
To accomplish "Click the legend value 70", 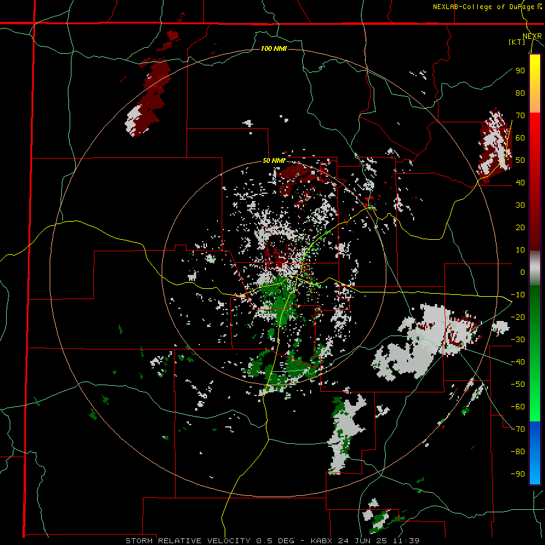I will [520, 116].
